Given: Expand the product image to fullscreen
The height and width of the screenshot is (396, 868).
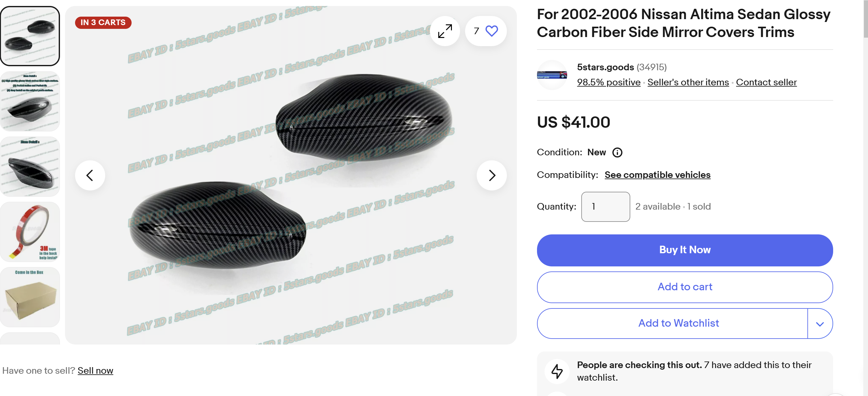Looking at the screenshot, I should [445, 31].
